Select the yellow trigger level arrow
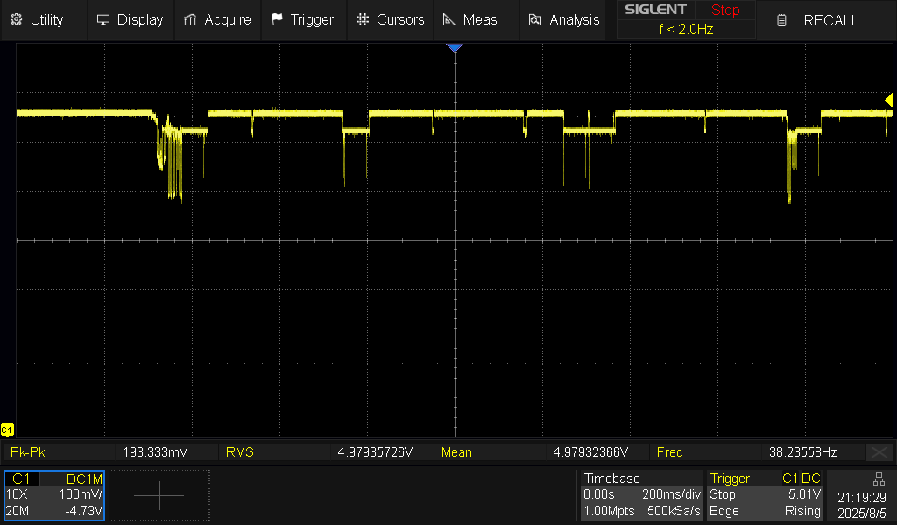This screenshot has height=525, width=897. [x=887, y=101]
